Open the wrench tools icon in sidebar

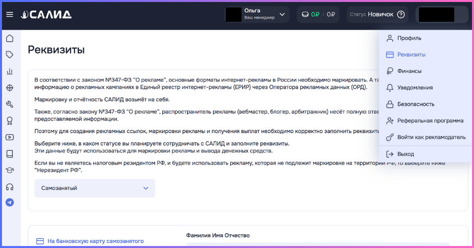(9, 104)
